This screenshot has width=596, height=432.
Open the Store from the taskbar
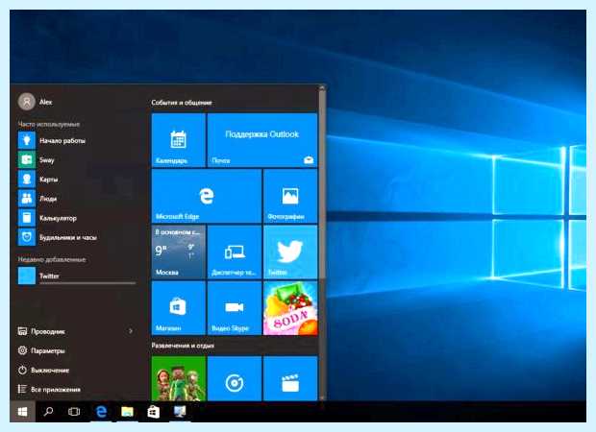click(153, 412)
